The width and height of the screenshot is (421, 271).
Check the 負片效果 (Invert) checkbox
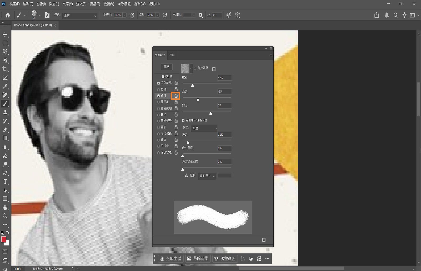pos(195,68)
